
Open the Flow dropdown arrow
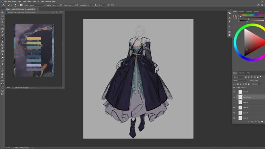tap(73, 5)
